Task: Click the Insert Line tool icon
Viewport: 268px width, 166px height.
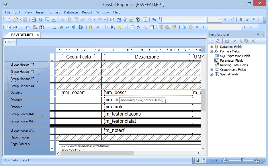Action: tap(48, 27)
